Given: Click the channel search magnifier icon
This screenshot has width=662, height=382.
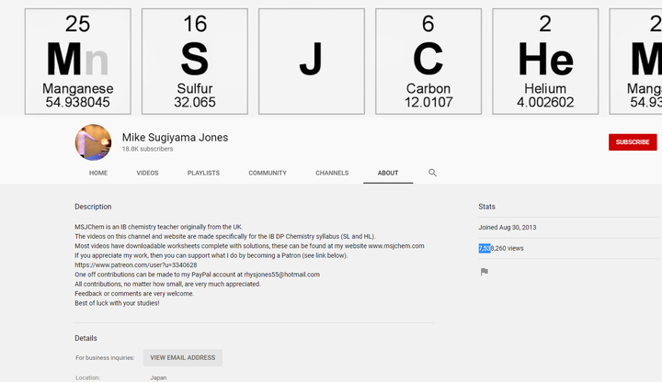Looking at the screenshot, I should (432, 173).
